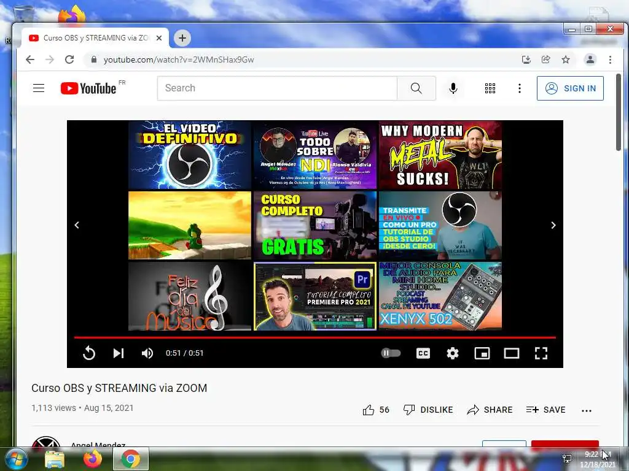The image size is (629, 471).
Task: Bookmark this page with the star icon
Action: [x=566, y=59]
